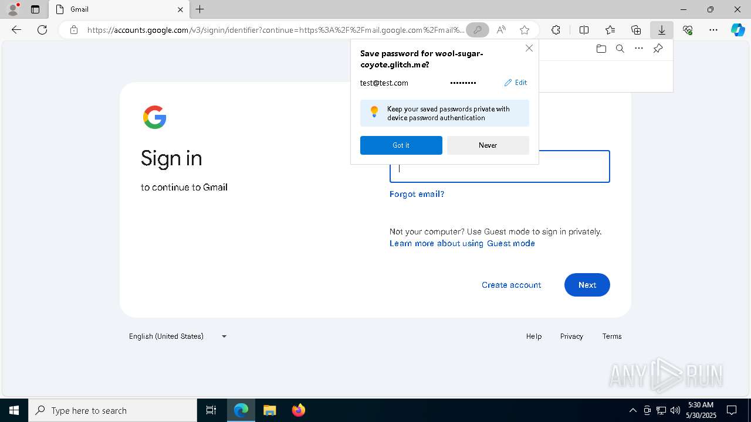The image size is (751, 422).
Task: Click the device password authentication tip
Action: tap(445, 113)
